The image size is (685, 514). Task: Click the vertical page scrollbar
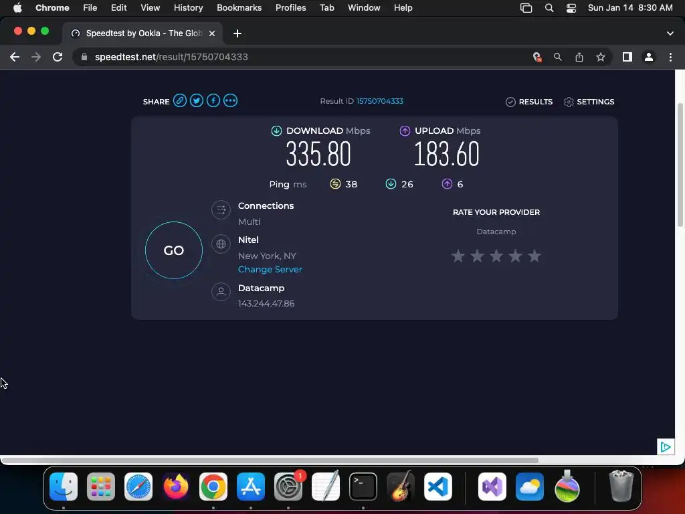click(680, 165)
